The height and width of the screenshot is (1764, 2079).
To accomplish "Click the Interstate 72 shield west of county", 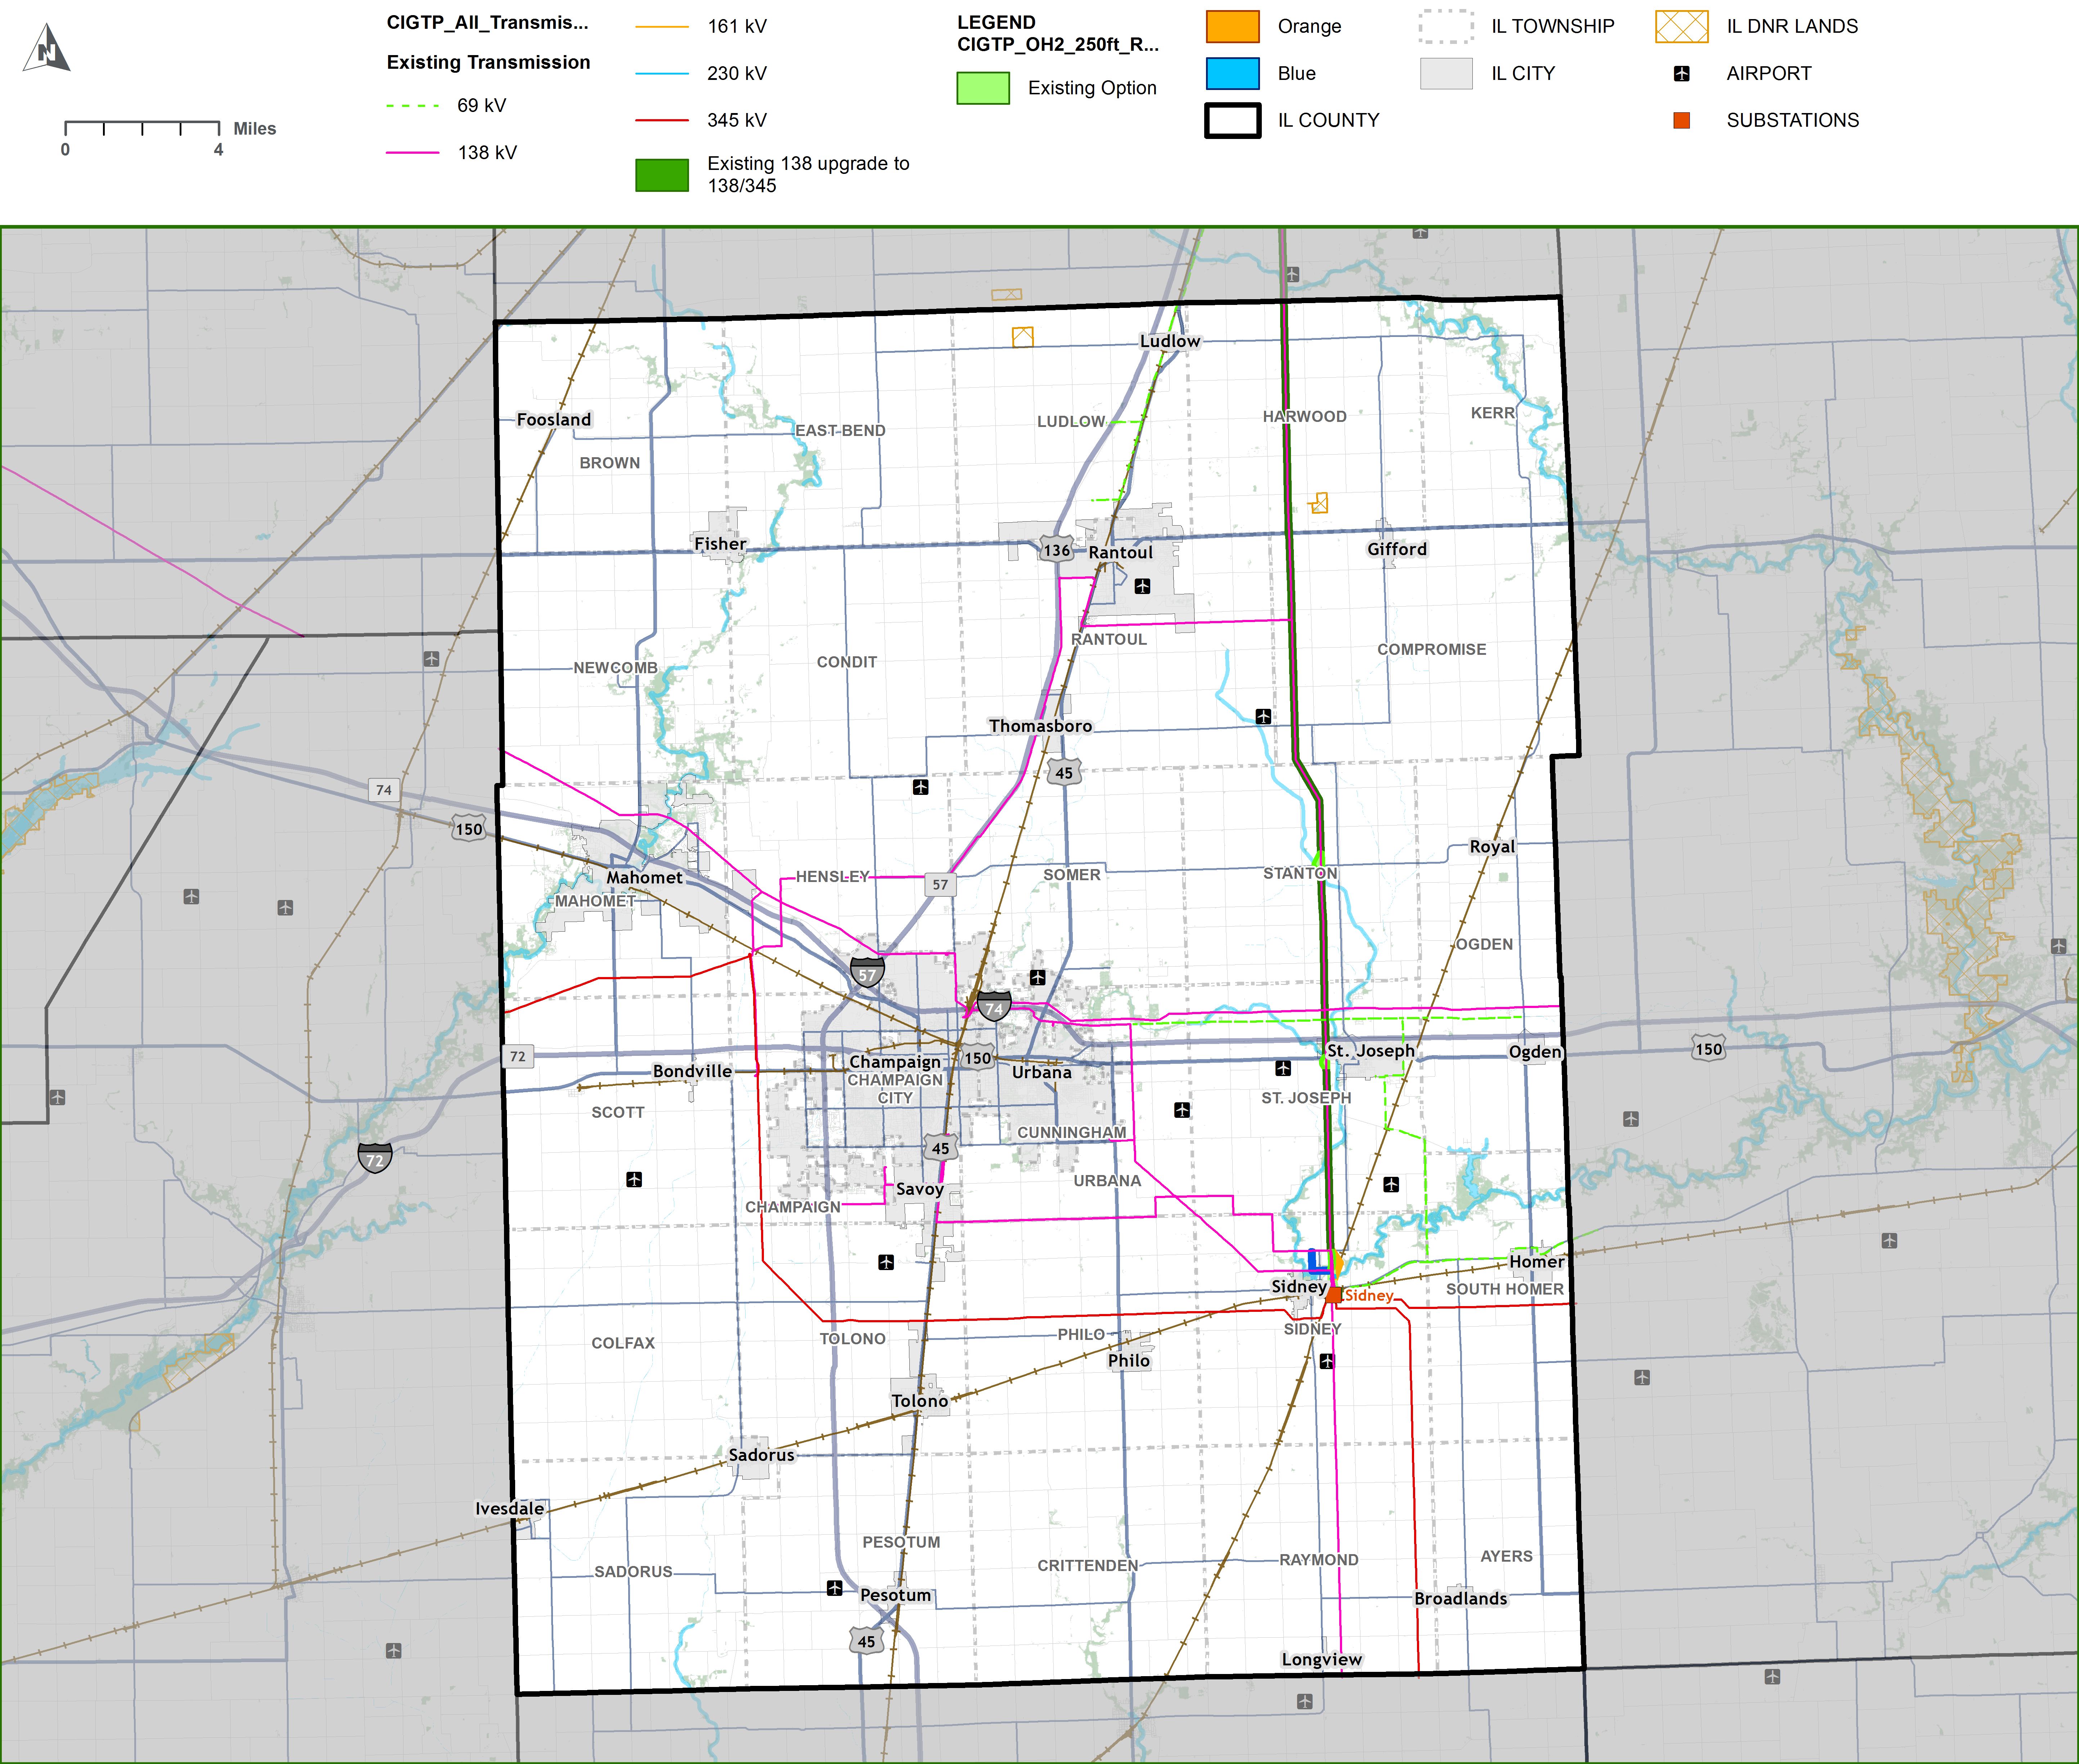I will coord(375,1158).
